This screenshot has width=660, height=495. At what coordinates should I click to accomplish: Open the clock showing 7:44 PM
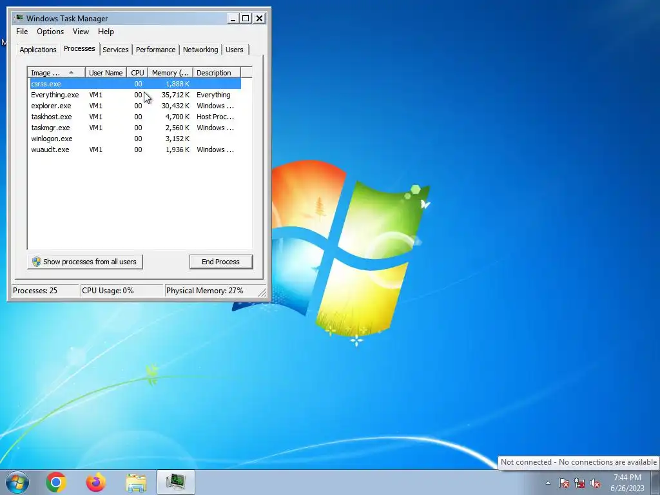(x=627, y=478)
